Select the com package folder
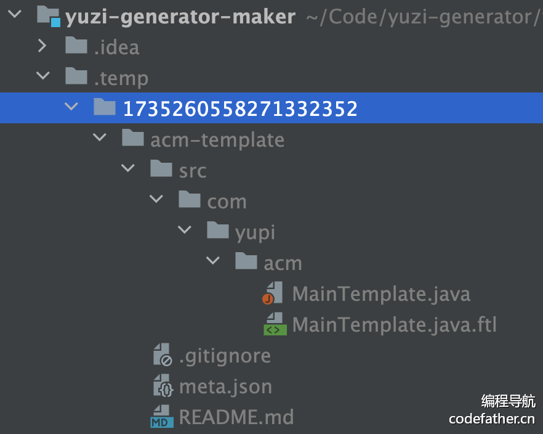Image resolution: width=543 pixels, height=434 pixels. (227, 201)
